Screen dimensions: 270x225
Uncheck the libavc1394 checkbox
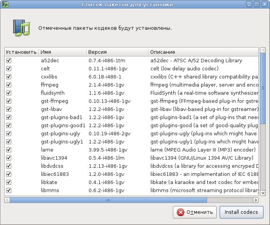pyautogui.click(x=9, y=158)
